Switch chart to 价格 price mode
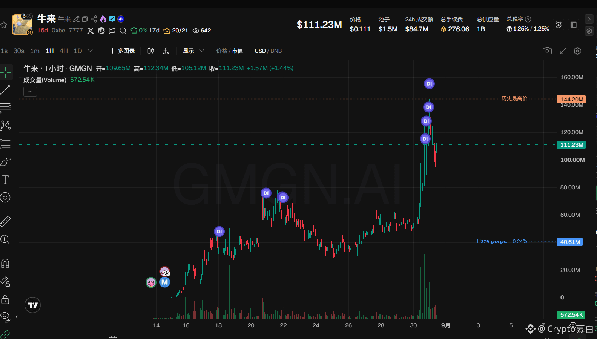 (222, 51)
